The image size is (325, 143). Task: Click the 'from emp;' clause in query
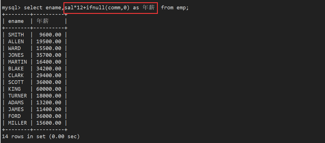[x=175, y=8]
